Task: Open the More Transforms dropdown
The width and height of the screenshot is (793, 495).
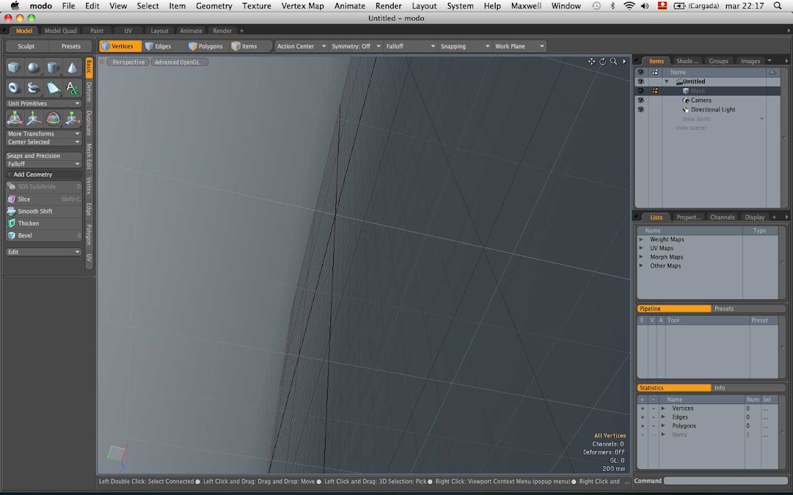Action: tap(43, 134)
